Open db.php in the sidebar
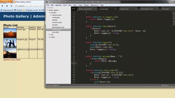The width and height of the screenshot is (175, 98). point(55,20)
